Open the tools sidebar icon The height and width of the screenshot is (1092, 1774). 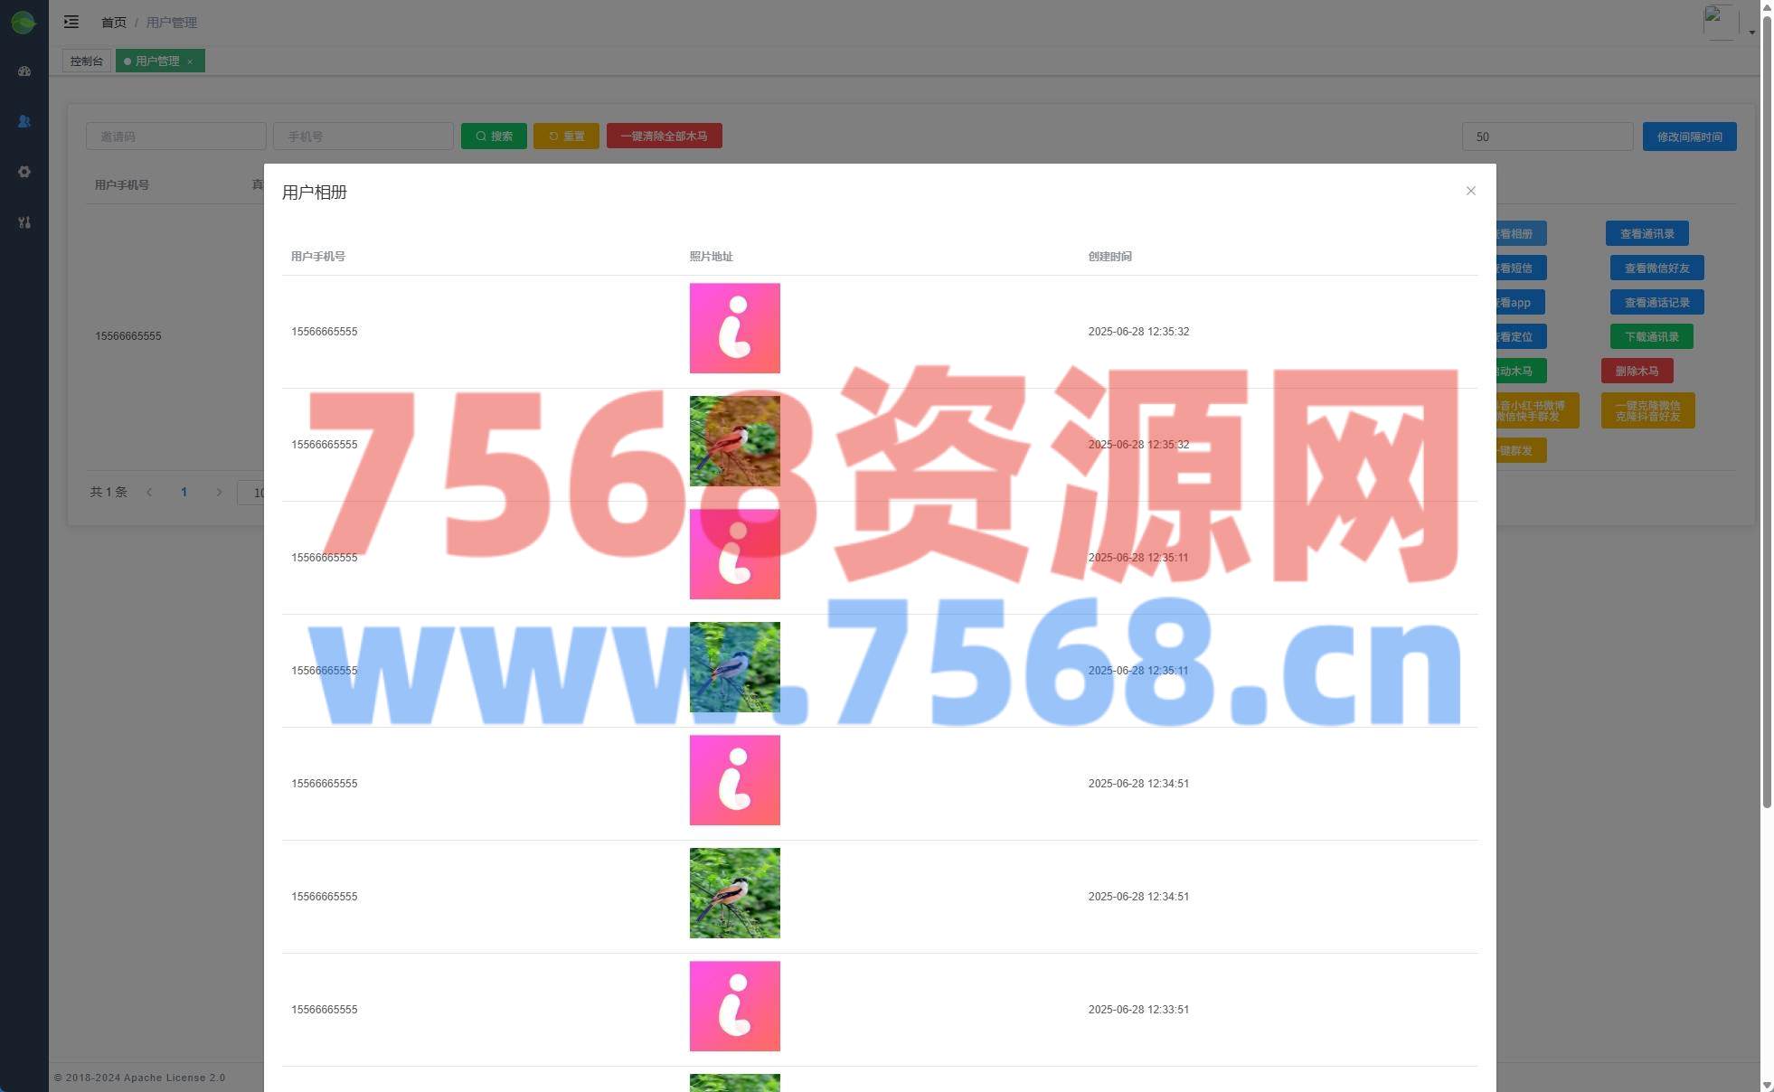coord(24,222)
